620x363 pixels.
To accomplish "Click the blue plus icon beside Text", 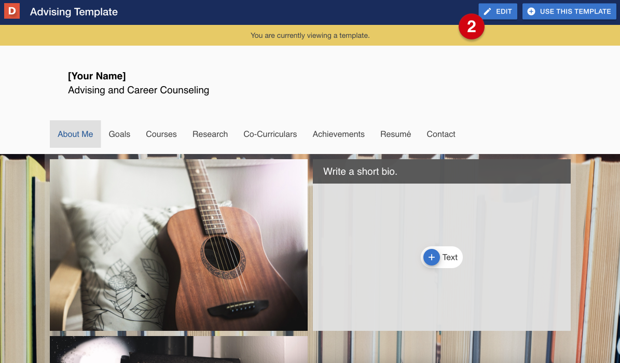I will coord(431,257).
